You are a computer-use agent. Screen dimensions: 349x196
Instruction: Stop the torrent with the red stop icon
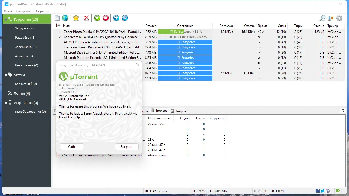[106, 18]
